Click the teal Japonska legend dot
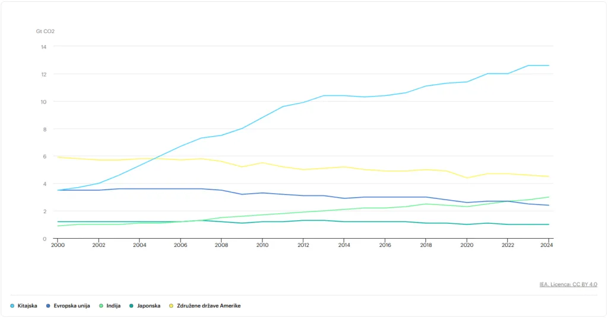The height and width of the screenshot is (318, 608). (131, 306)
